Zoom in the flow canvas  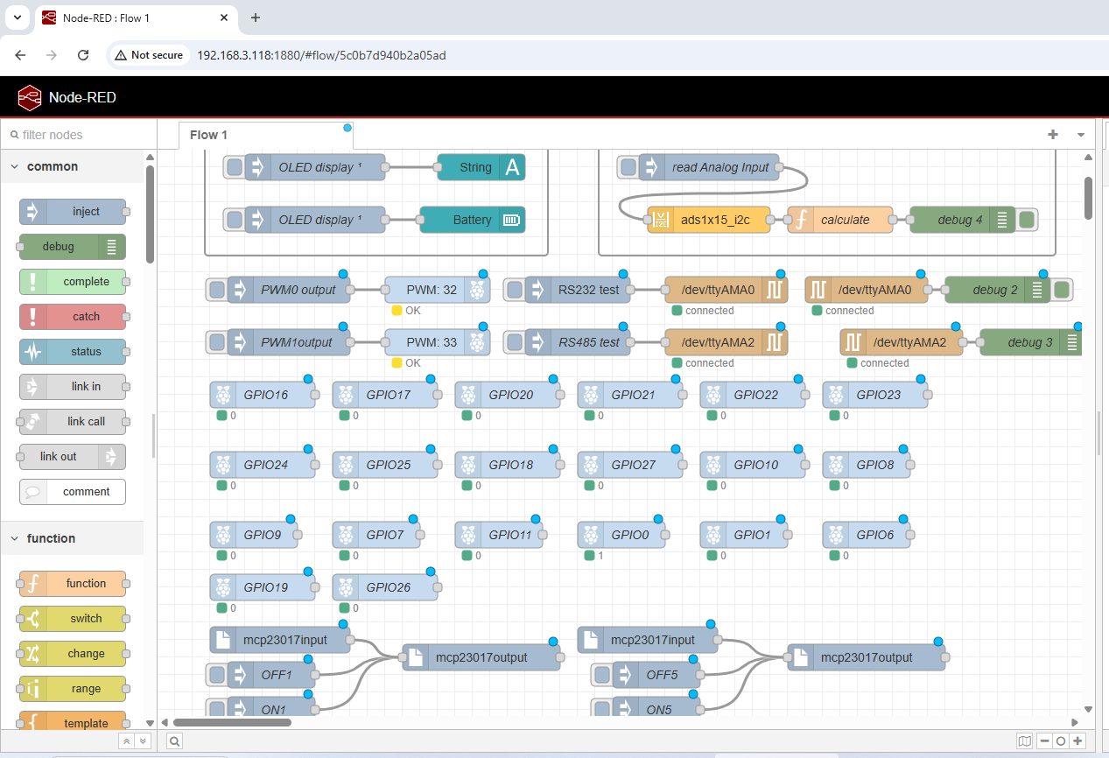(1077, 741)
